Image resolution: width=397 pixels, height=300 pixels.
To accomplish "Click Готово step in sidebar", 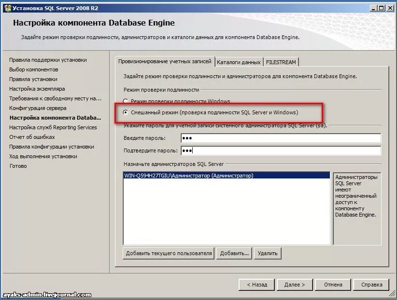I will pos(18,166).
